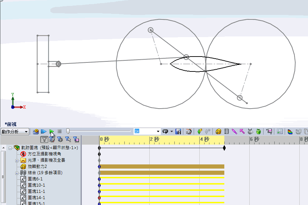Toggle the No Filter funnel button
The height and width of the screenshot is (205, 308).
click(44, 139)
